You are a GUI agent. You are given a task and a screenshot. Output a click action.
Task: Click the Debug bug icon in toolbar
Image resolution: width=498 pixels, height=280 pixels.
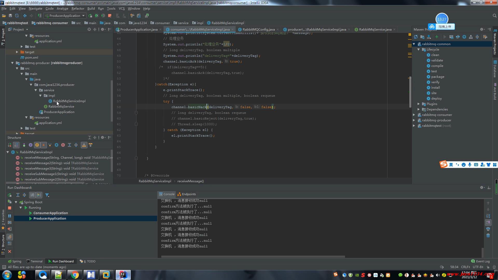[x=97, y=16]
